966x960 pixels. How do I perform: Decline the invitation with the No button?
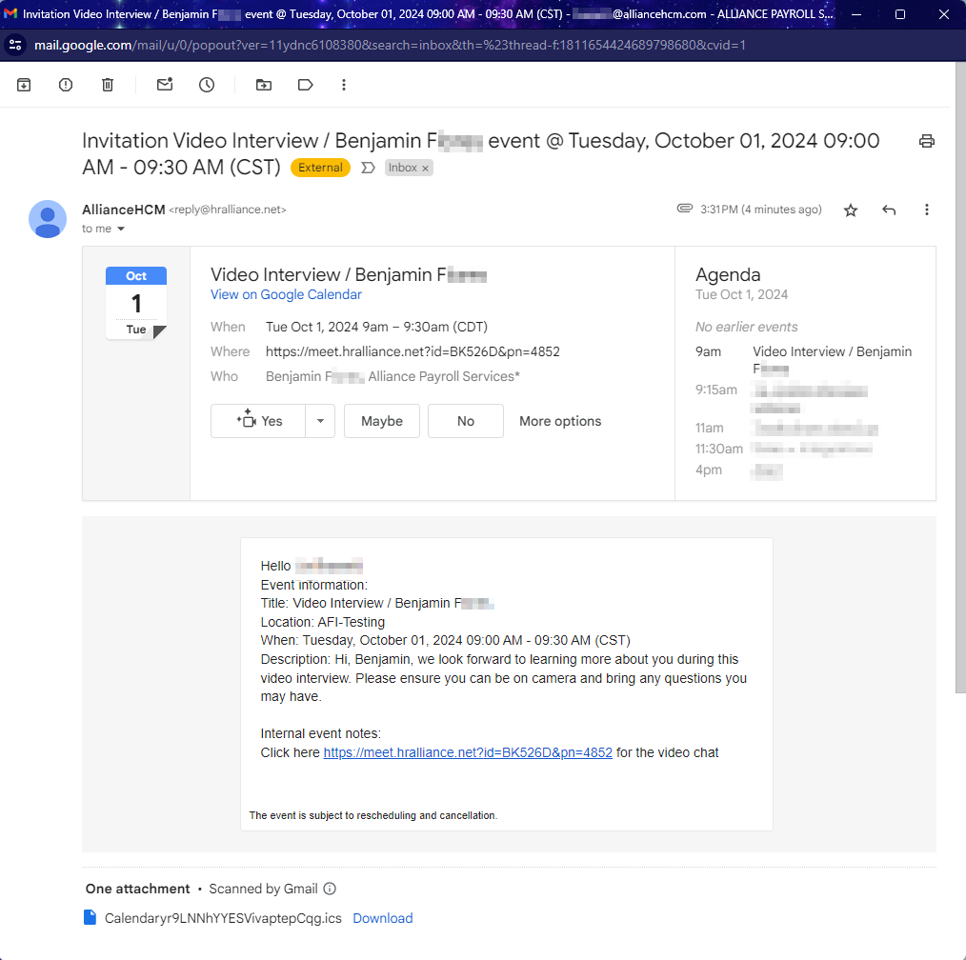pos(466,421)
